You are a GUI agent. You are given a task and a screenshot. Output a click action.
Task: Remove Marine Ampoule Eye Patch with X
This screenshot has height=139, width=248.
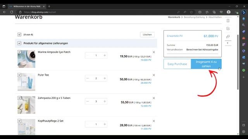point(154,52)
